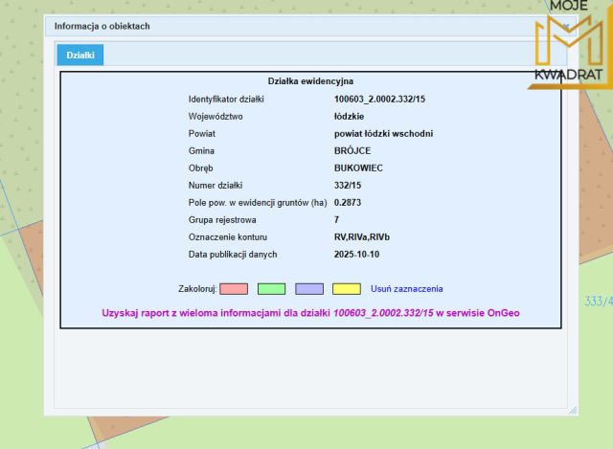Open the OnGeo parcel report link
This screenshot has height=449, width=613.
pos(310,313)
